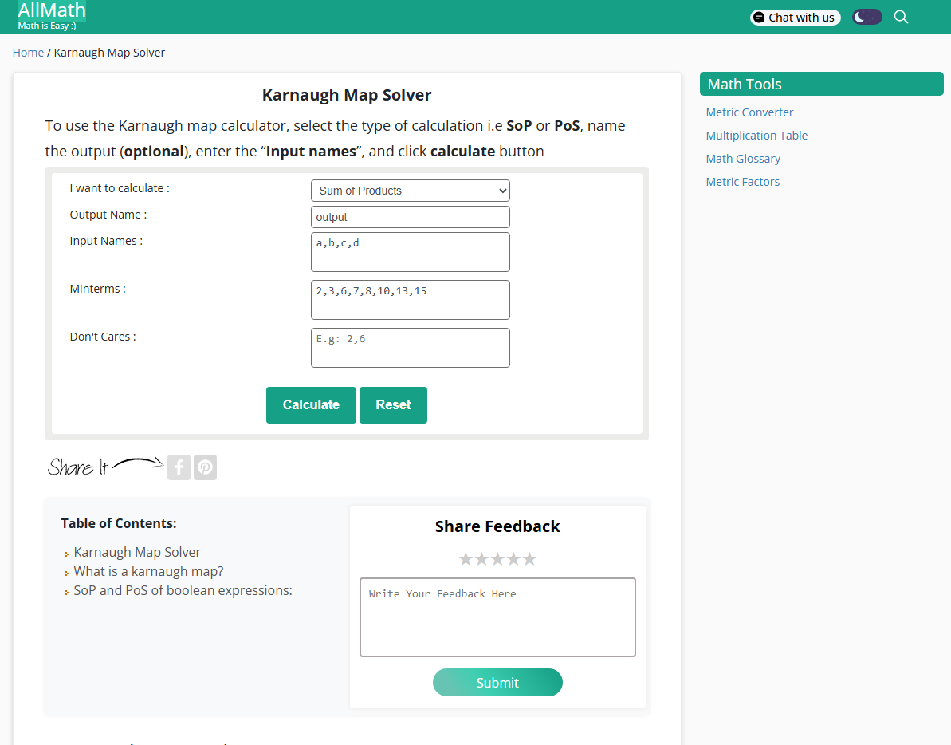Click the 'Minterms :' label
This screenshot has height=745, width=951.
click(97, 289)
